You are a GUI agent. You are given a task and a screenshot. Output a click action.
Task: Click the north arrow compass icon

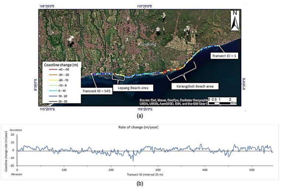[x=235, y=20]
